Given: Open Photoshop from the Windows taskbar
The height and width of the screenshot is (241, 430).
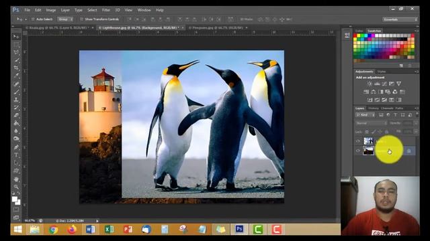Looking at the screenshot, I should click(239, 229).
